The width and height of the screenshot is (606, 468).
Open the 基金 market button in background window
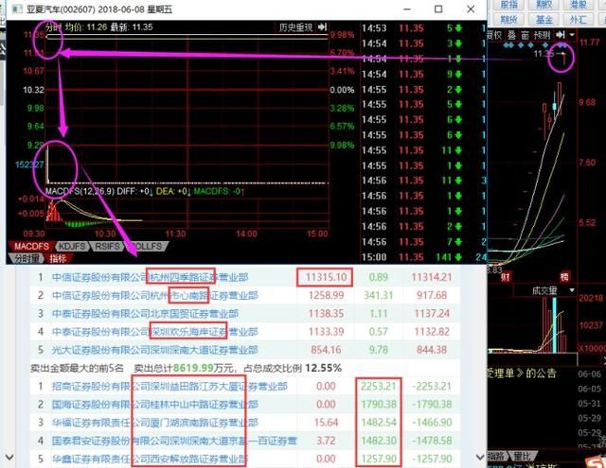point(544,19)
